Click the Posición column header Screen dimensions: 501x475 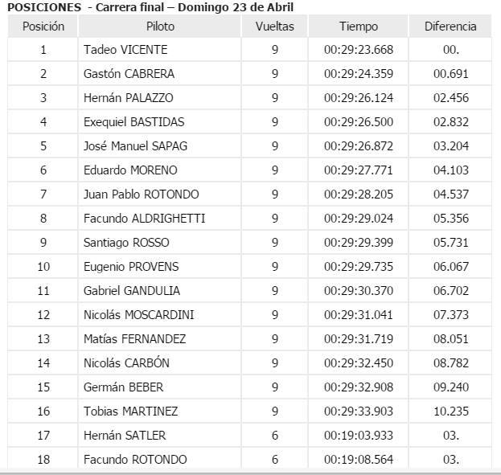pos(43,27)
